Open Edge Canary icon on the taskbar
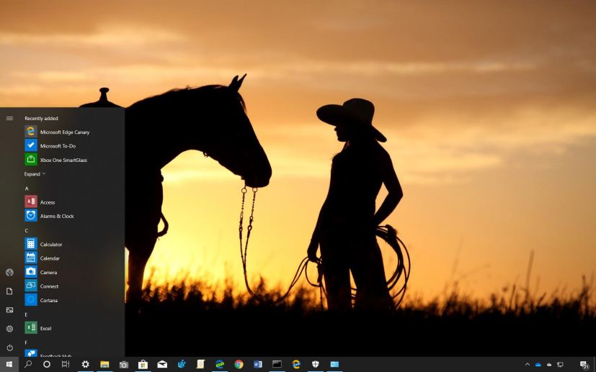 tap(296, 364)
